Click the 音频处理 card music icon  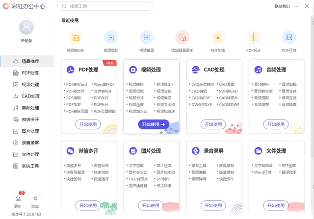(258, 70)
